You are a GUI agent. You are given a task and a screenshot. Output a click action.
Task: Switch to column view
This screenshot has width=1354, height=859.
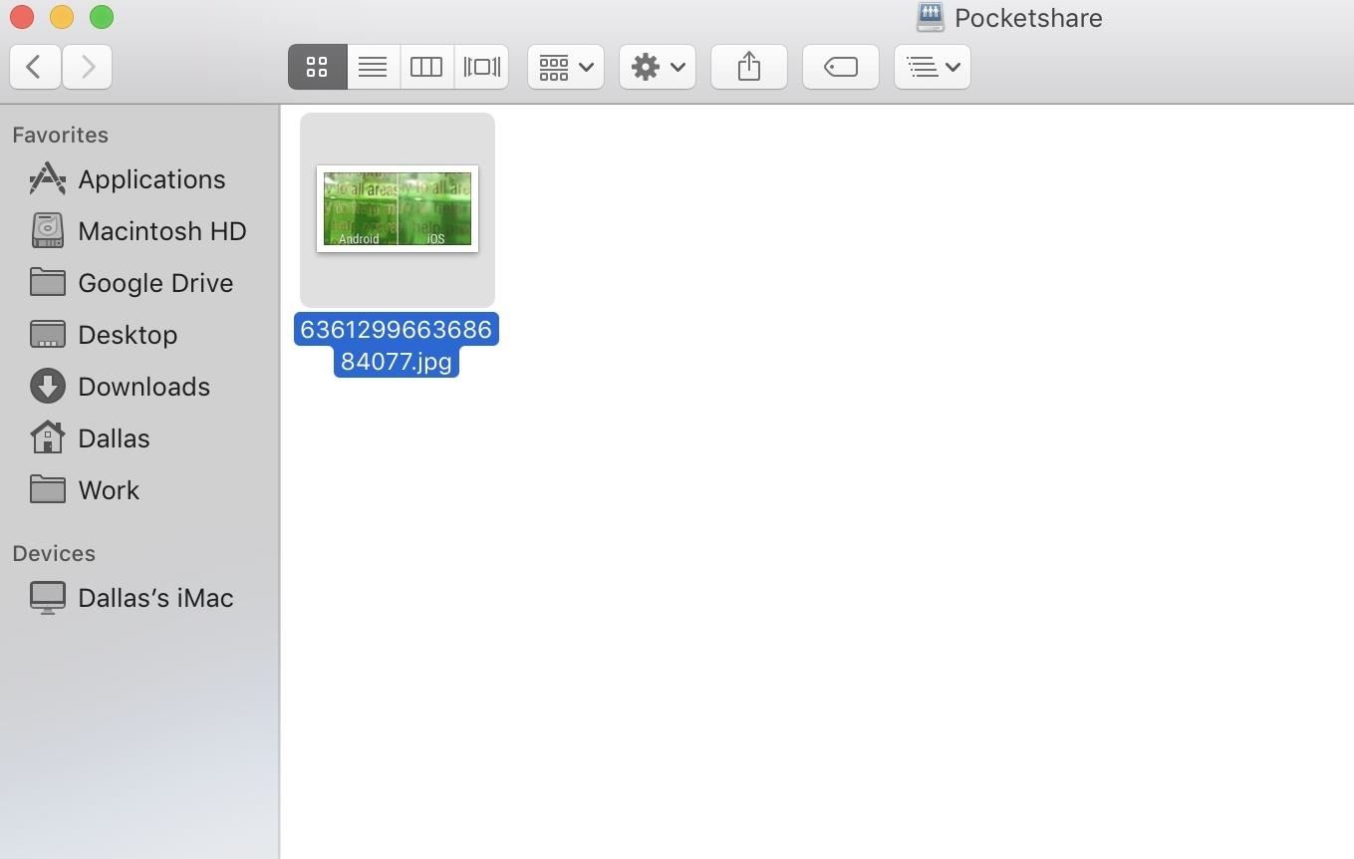click(426, 67)
